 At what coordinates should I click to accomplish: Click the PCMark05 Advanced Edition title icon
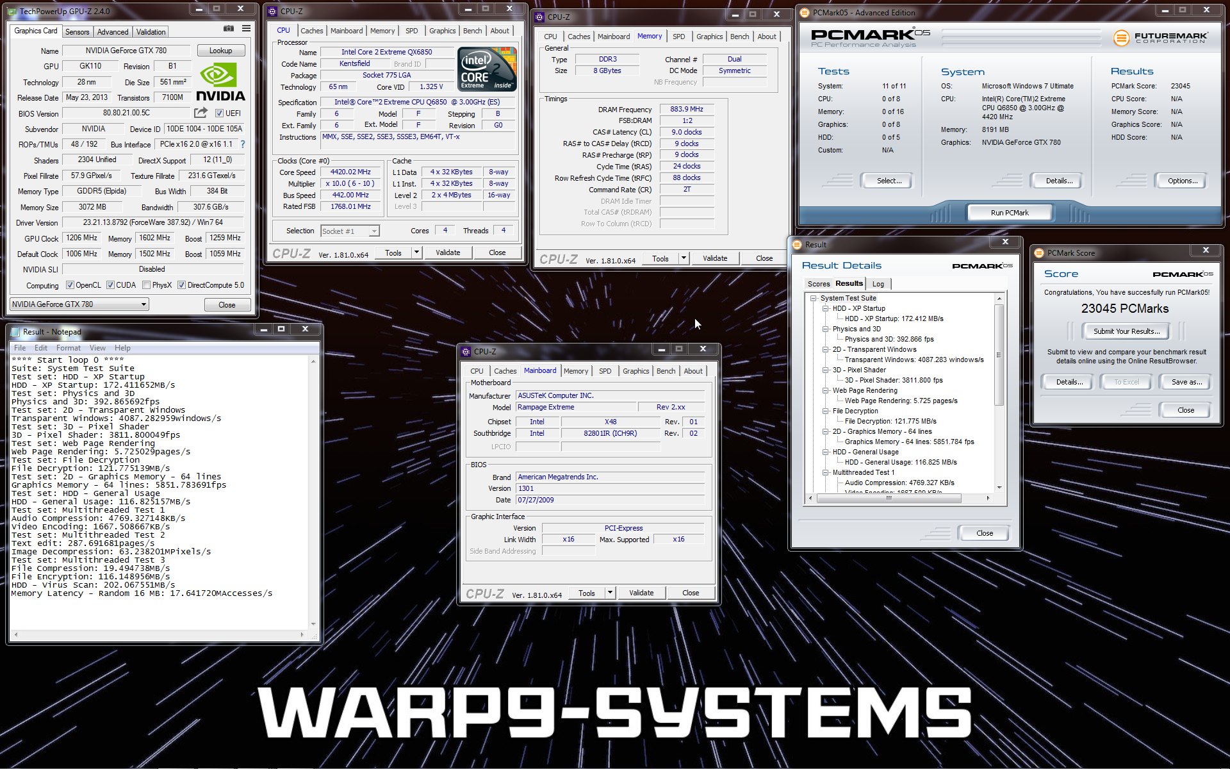[x=805, y=12]
